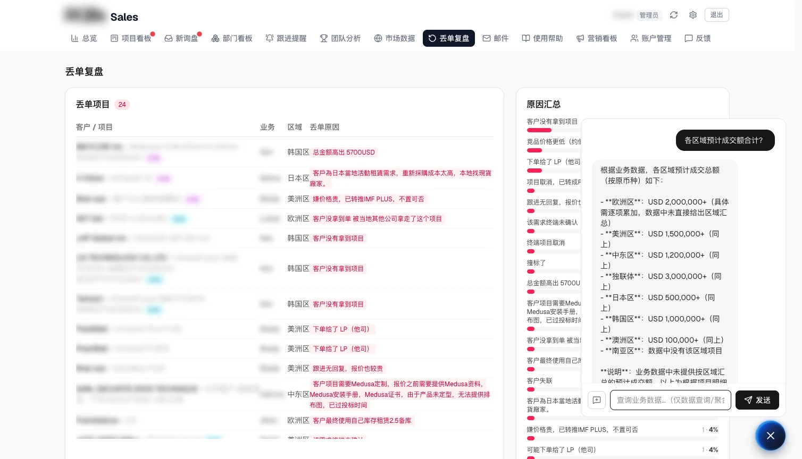This screenshot has width=802, height=459.
Task: Go to the 营销看板 tab
Action: [x=597, y=38]
